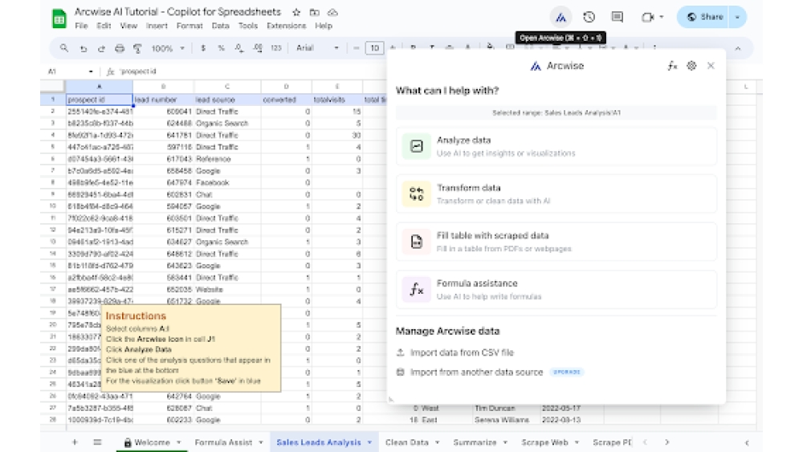Click the redo toolbar icon
Viewport: 803px width, 452px height.
pyautogui.click(x=101, y=48)
